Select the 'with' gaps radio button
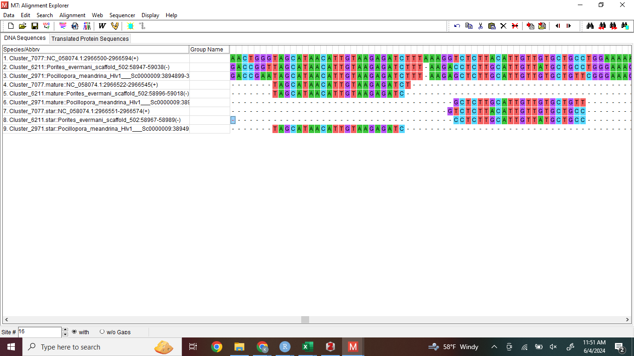Viewport: 634px width, 356px height. tap(74, 332)
